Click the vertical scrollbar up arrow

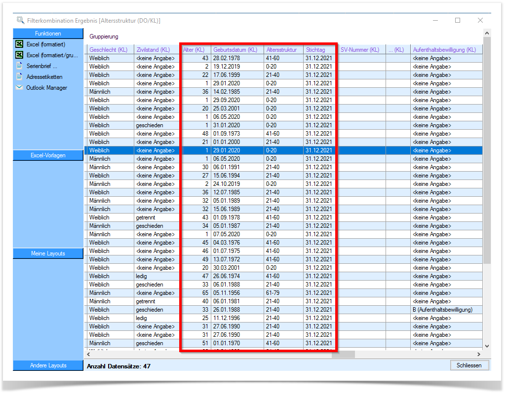tap(487, 33)
